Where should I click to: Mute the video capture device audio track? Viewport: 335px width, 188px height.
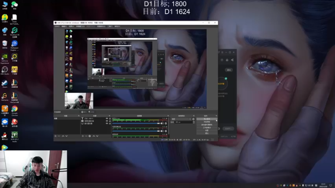coord(162,131)
